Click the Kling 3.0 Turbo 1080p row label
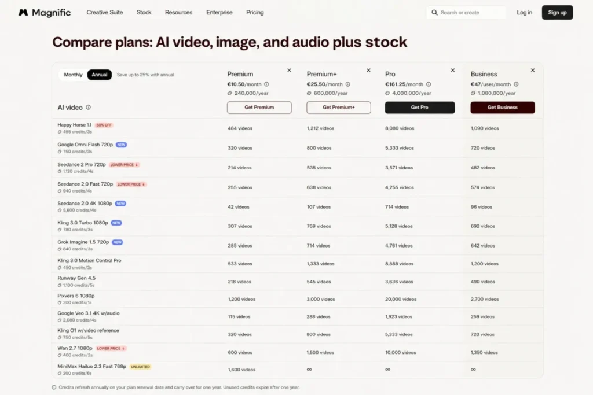Image resolution: width=593 pixels, height=395 pixels. pyautogui.click(x=83, y=223)
